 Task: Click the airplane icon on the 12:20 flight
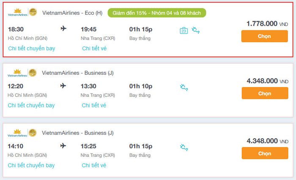[63, 86]
